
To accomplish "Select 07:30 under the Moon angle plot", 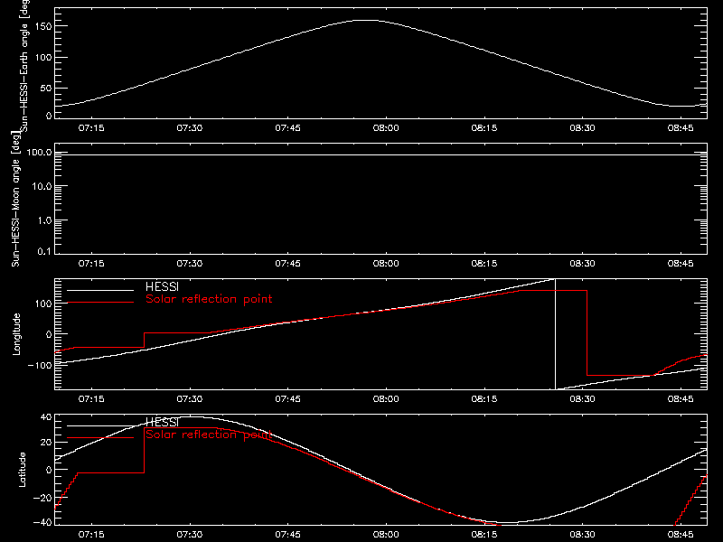I will 190,264.
